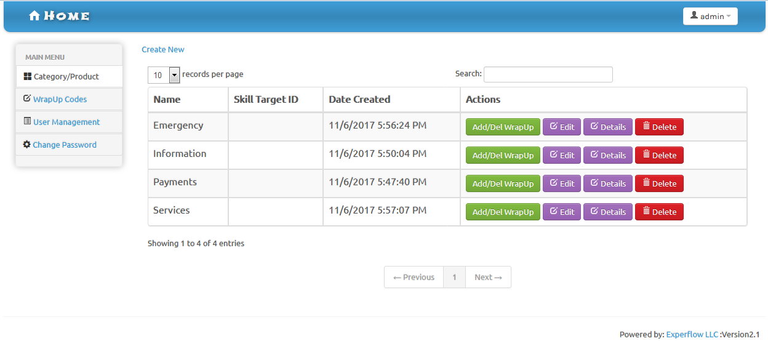Click the Change Password gear icon
The image size is (768, 341).
tap(27, 144)
